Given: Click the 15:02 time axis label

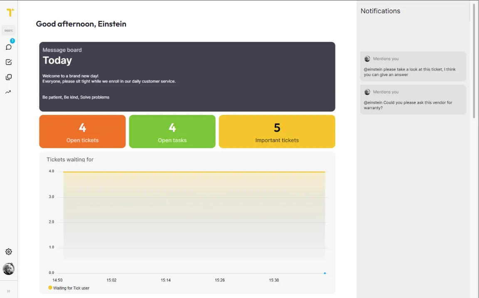Looking at the screenshot, I should pos(111,280).
